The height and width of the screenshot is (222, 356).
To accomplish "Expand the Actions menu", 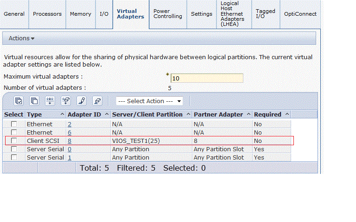I will click(x=21, y=38).
